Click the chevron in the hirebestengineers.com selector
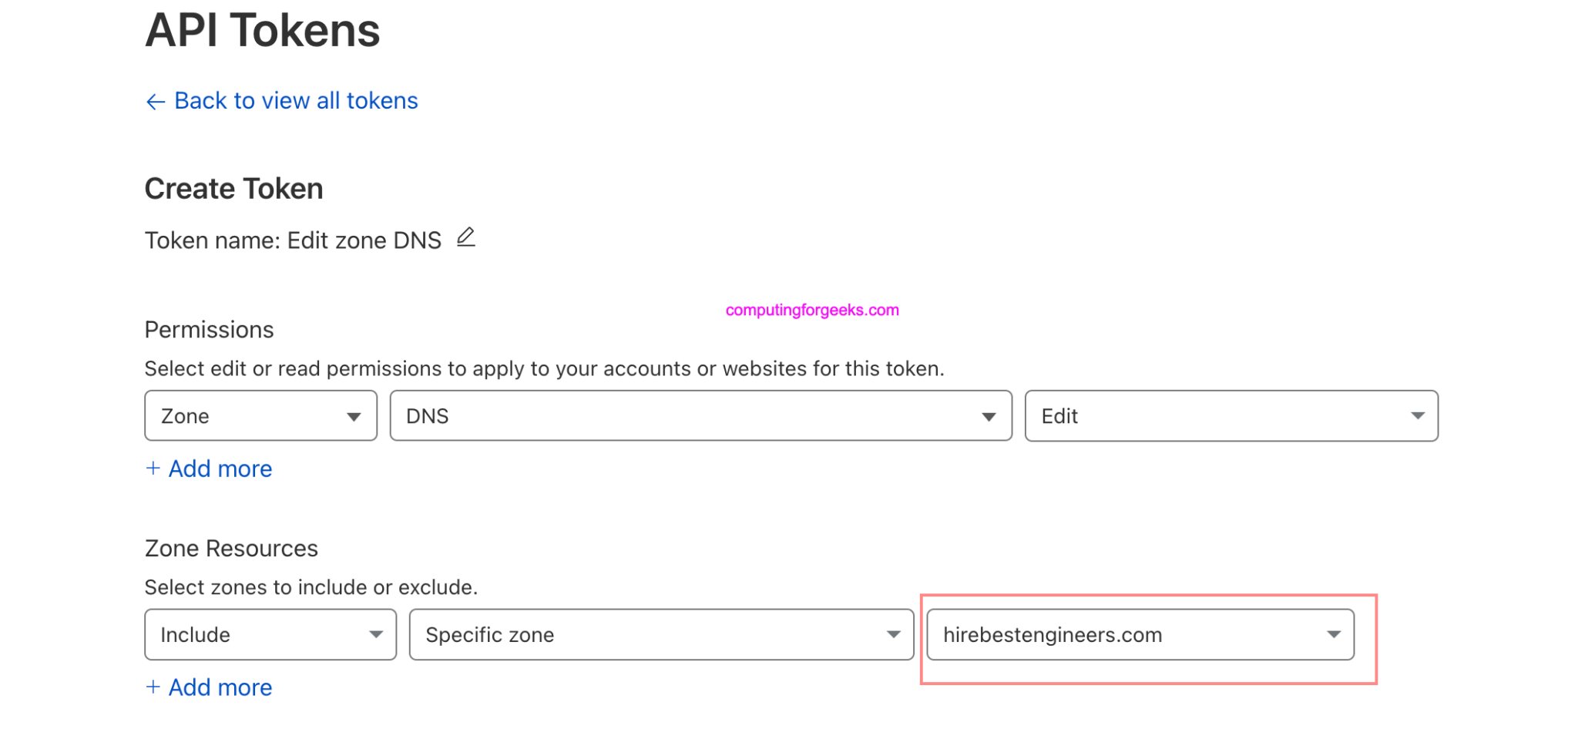The image size is (1578, 729). (1332, 634)
